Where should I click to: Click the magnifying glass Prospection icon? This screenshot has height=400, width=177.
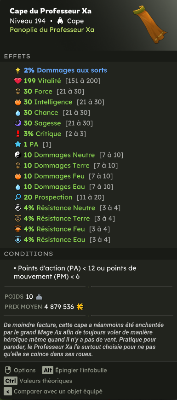[x=18, y=197]
